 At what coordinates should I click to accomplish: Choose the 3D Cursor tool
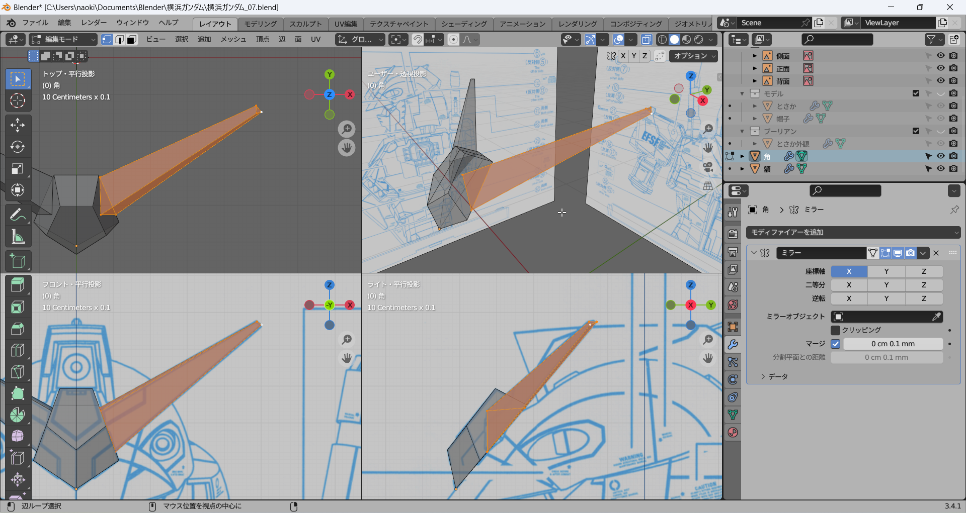point(18,101)
